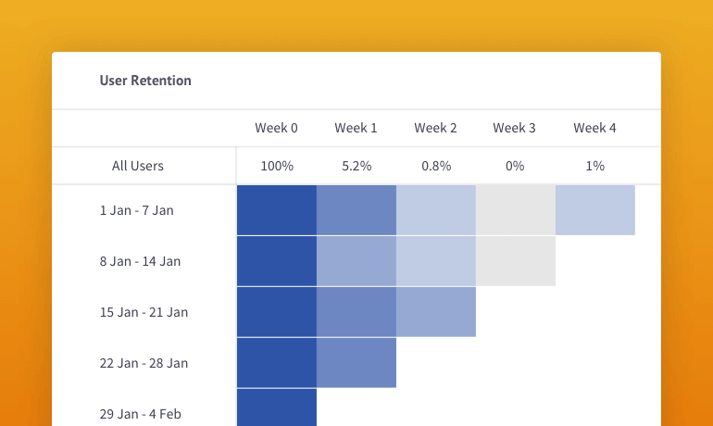Click the User Retention title
This screenshot has width=713, height=426.
tap(145, 81)
